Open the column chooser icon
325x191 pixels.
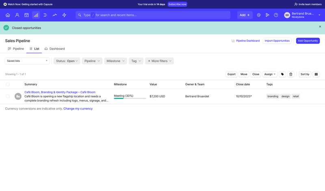(316, 74)
